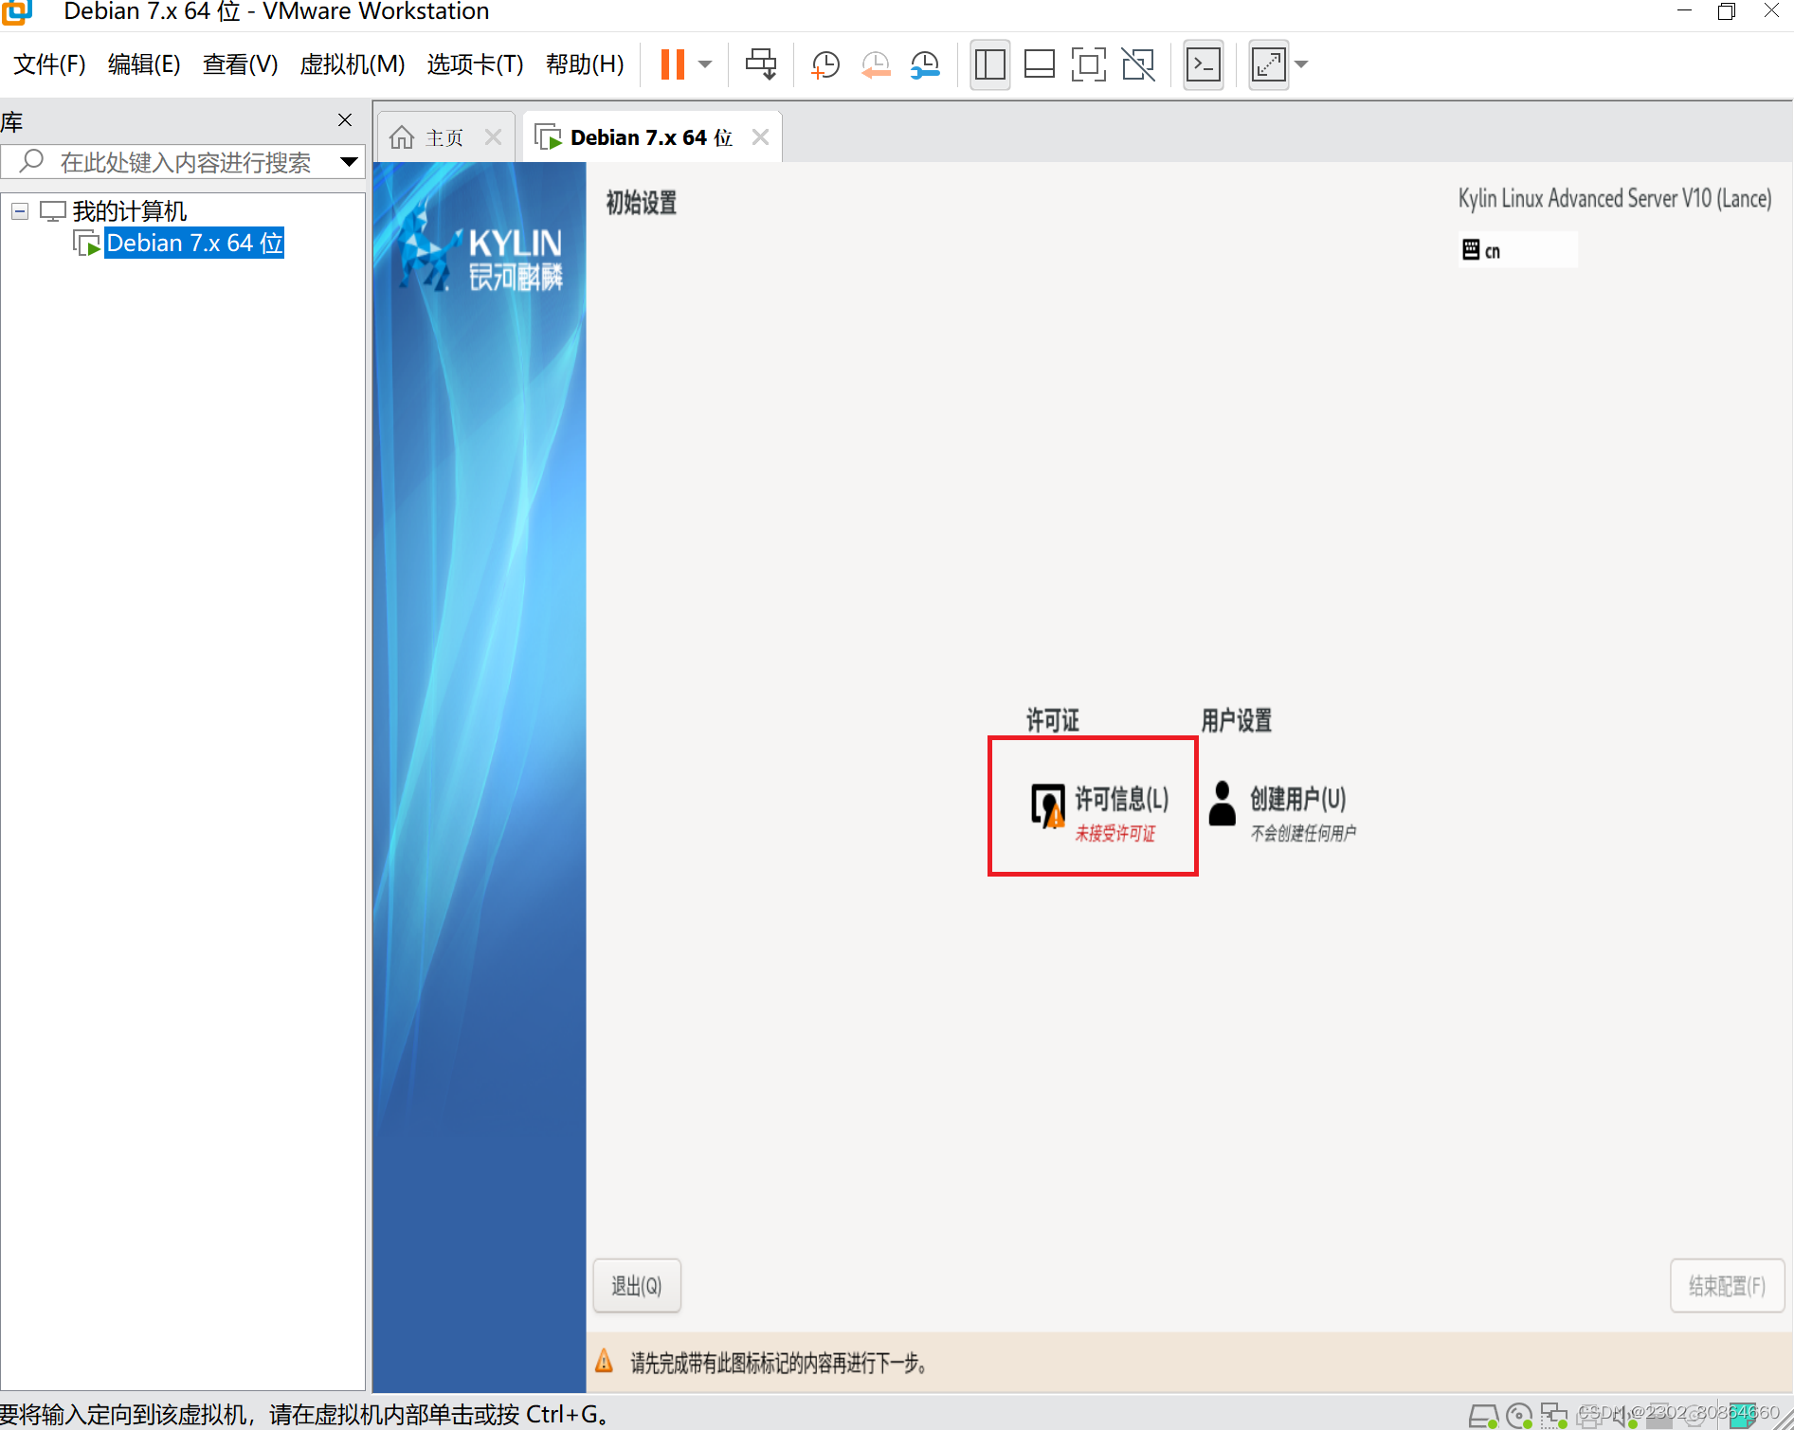
Task: Click the warning triangle in notice bar
Action: pyautogui.click(x=604, y=1362)
